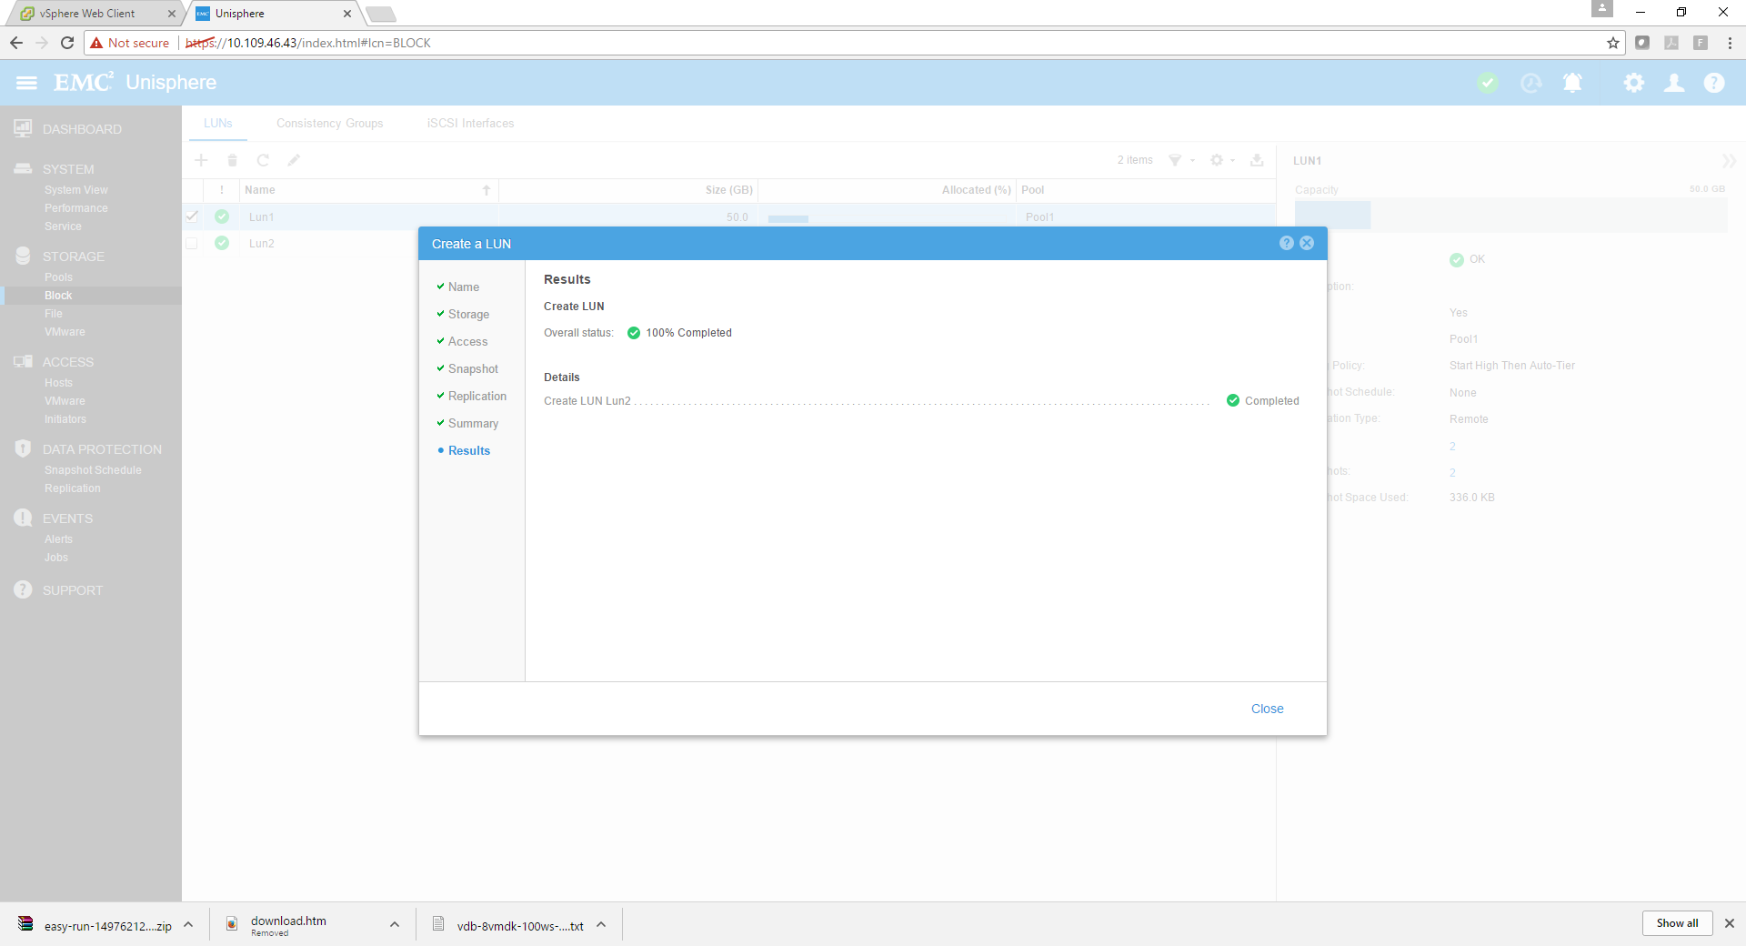Image resolution: width=1746 pixels, height=946 pixels.
Task: Open the Consistency Groups tab
Action: 329,124
